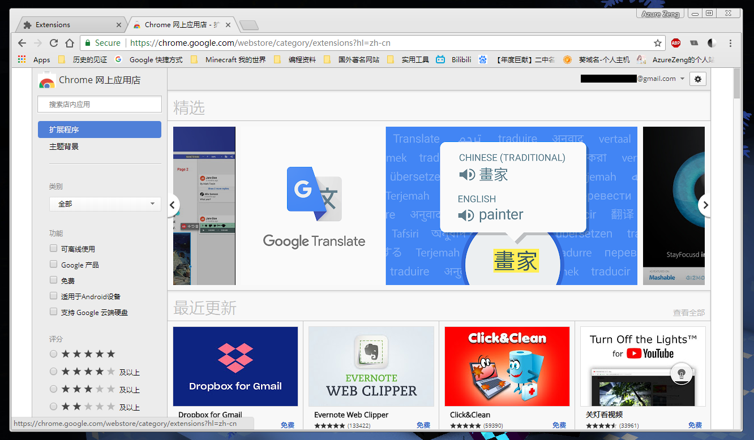Open a new tab with the new-tab button
The image size is (754, 440).
(x=249, y=25)
